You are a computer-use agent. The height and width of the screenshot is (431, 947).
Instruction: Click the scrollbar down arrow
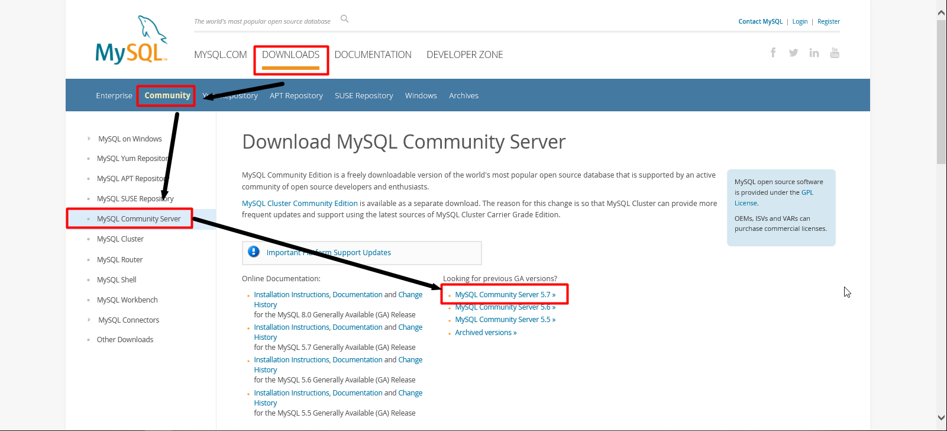942,417
